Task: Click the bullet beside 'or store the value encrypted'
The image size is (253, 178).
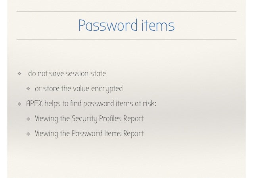Action: tap(28, 89)
